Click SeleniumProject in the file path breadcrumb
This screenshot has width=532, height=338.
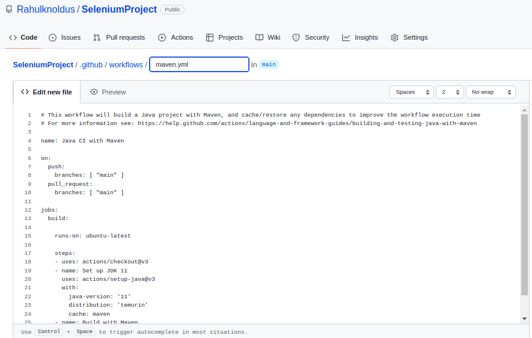click(43, 65)
